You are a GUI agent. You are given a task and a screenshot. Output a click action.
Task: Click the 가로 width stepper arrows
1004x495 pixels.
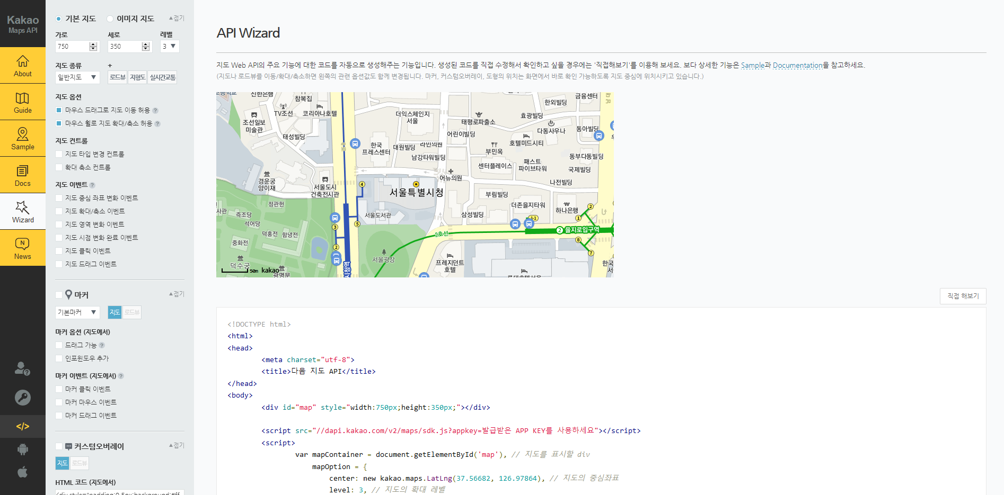point(93,47)
